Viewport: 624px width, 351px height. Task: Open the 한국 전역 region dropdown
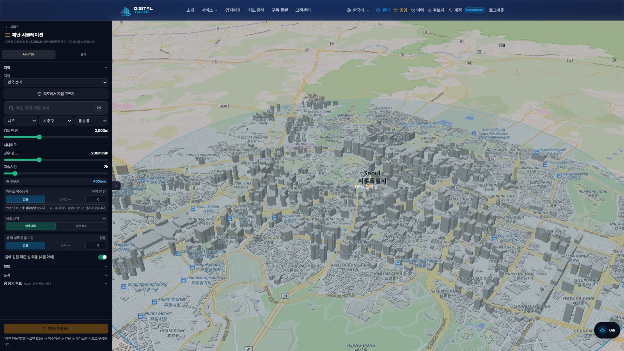click(56, 82)
